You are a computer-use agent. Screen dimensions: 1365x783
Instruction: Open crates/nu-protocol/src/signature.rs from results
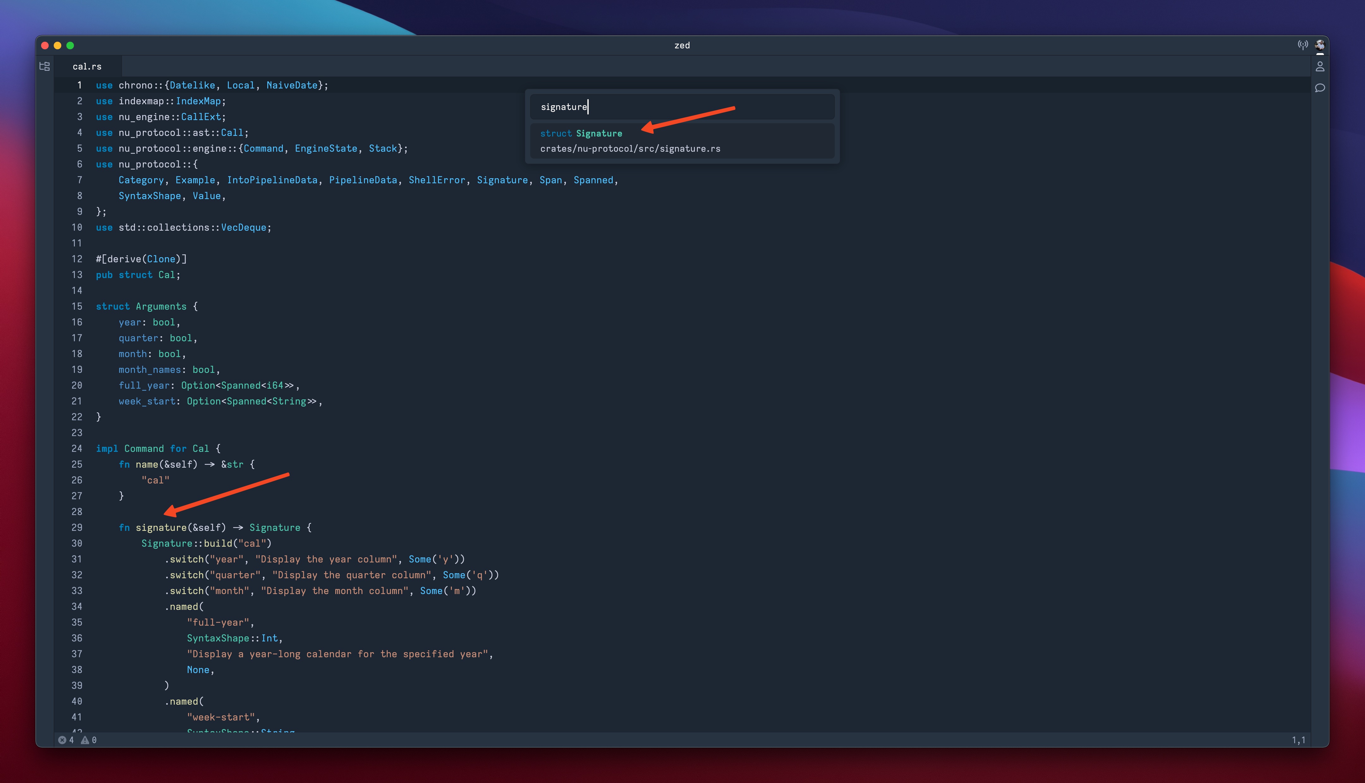[x=630, y=149]
